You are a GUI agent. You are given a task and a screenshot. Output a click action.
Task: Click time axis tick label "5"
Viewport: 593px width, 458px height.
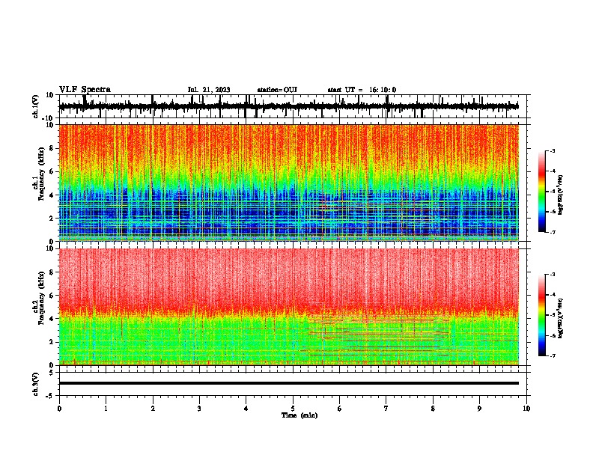pos(293,409)
